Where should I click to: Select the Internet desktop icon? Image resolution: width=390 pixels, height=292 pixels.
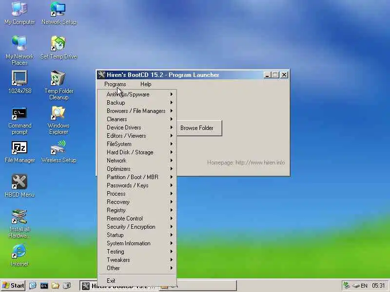coord(19,255)
